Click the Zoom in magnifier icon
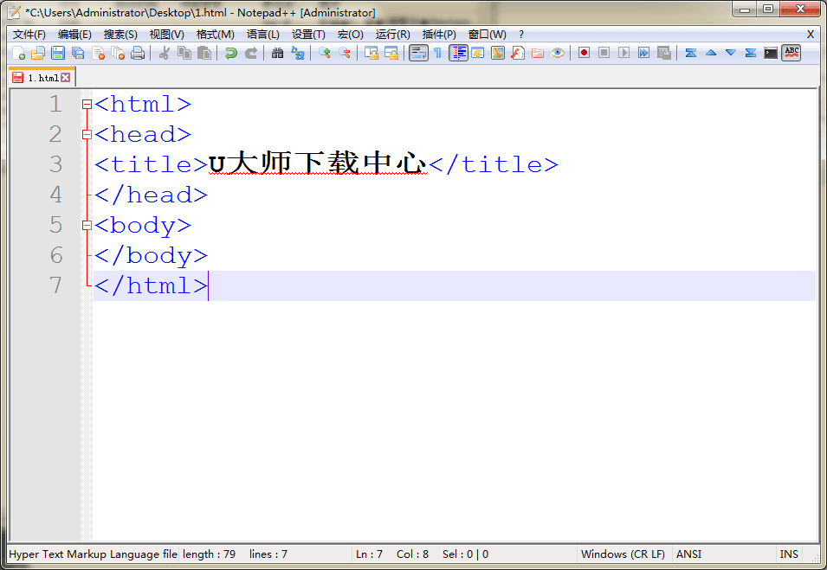 324,53
